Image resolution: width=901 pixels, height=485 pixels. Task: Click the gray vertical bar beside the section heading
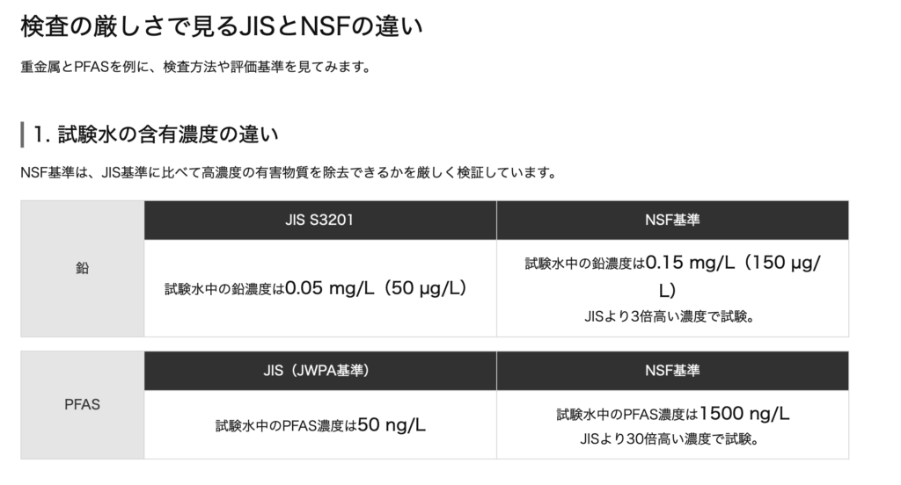click(22, 134)
